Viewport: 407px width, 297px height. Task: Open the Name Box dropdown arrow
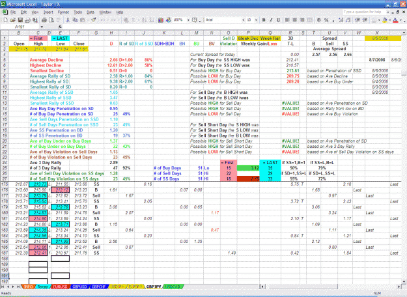42,27
